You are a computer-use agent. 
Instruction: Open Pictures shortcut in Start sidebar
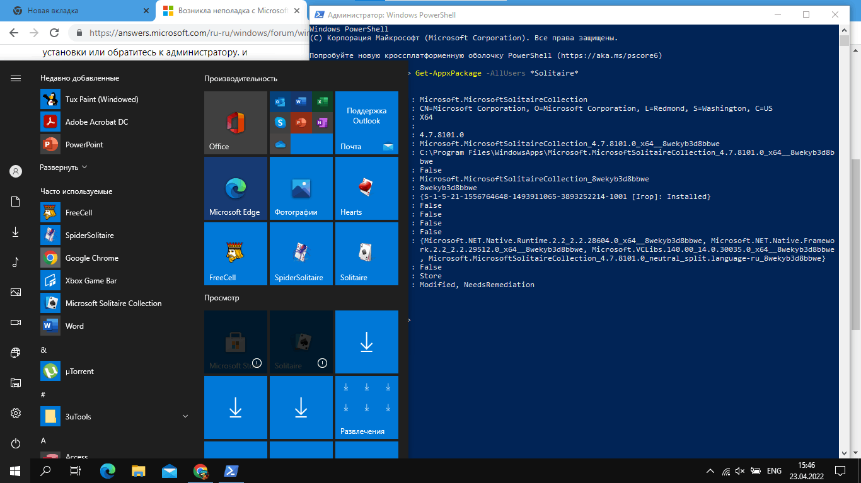coord(16,292)
